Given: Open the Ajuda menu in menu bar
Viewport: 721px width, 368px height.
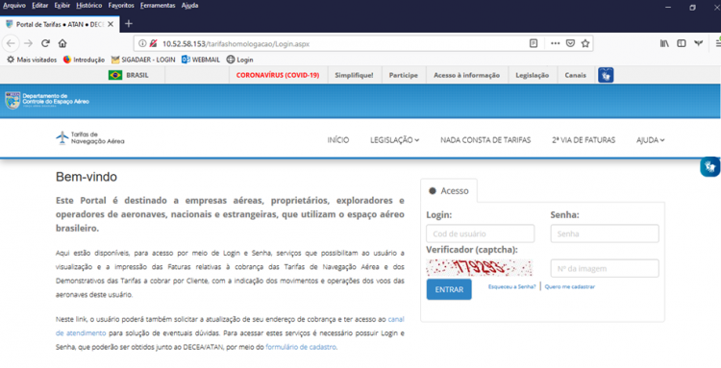Looking at the screenshot, I should pyautogui.click(x=189, y=6).
